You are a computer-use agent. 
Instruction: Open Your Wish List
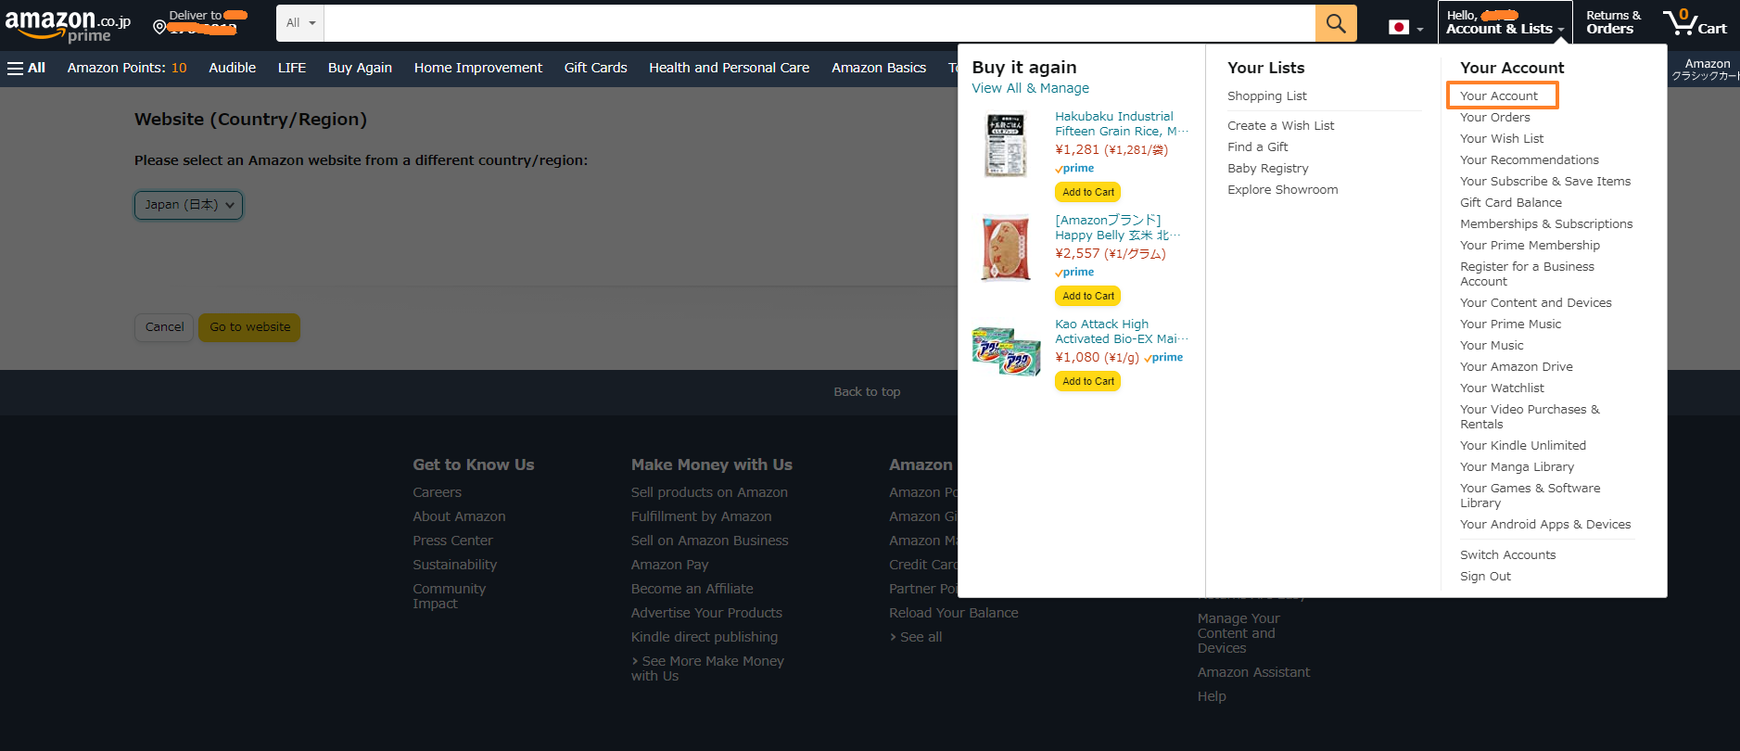(x=1502, y=139)
